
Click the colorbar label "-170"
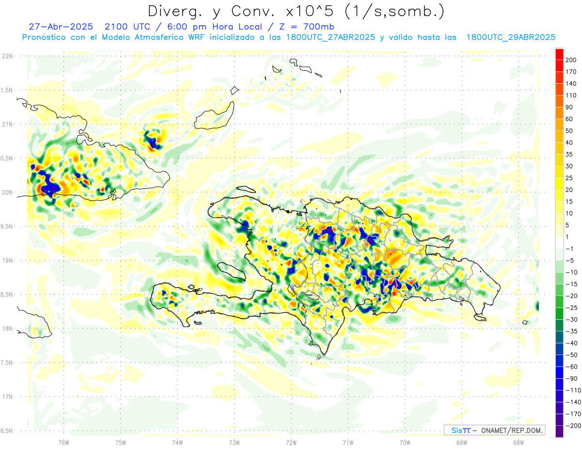pyautogui.click(x=572, y=414)
